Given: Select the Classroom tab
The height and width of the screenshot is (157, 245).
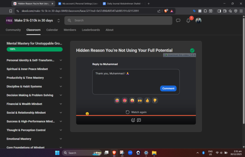Looking at the screenshot, I should (x=33, y=30).
